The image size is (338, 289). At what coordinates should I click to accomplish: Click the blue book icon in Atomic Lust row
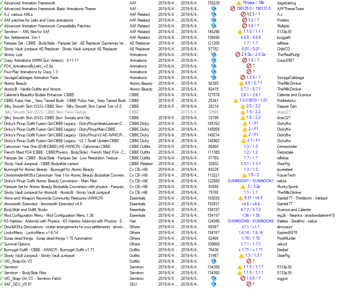tap(213, 54)
